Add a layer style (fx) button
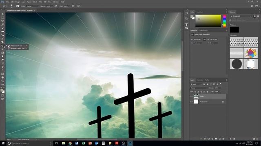Image resolution: width=261 pixels, height=146 pixels. tap(205, 139)
